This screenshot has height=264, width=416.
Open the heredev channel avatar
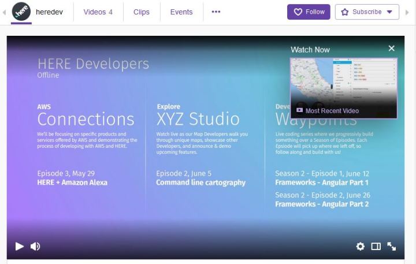(21, 12)
